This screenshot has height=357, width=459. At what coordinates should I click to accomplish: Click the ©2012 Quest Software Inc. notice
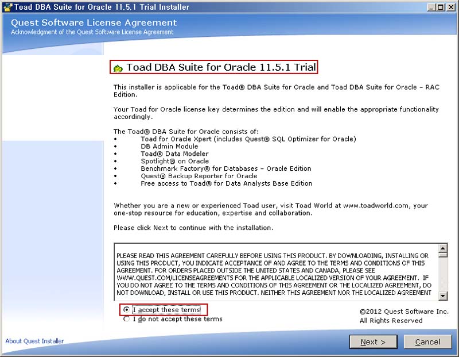coord(404,312)
